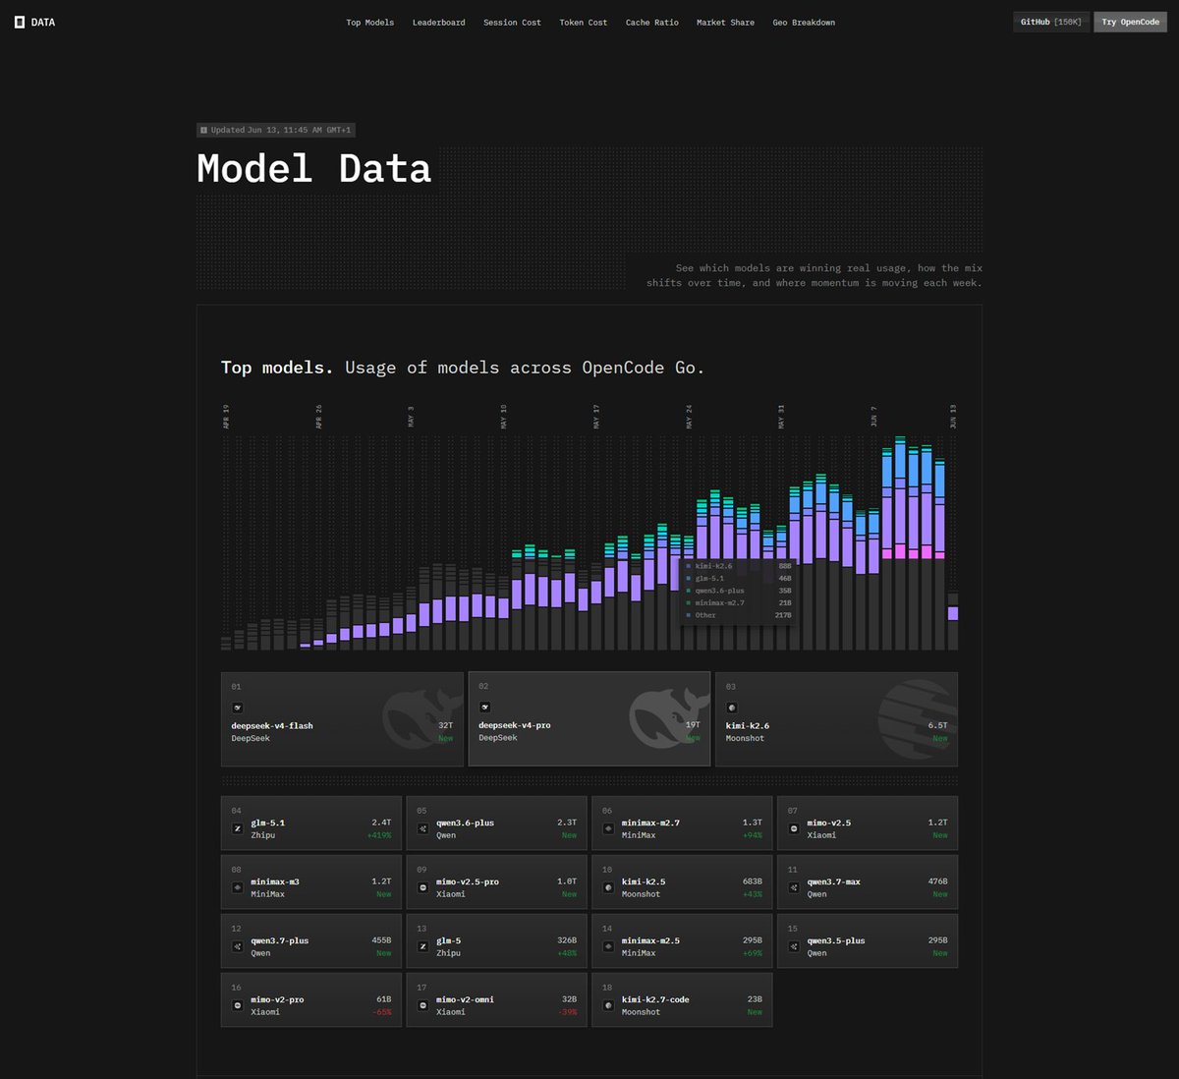Viewport: 1179px width, 1079px height.
Task: Open the kimi-k2.6 model name link
Action: coord(748,725)
